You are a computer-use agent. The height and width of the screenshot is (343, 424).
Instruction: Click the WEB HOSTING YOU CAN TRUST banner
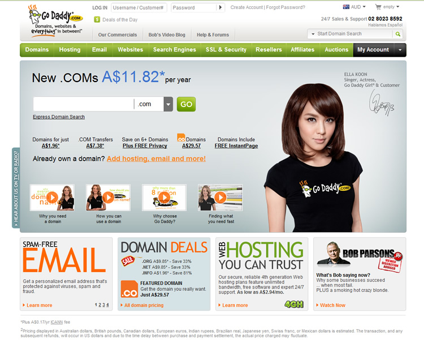tap(261, 256)
